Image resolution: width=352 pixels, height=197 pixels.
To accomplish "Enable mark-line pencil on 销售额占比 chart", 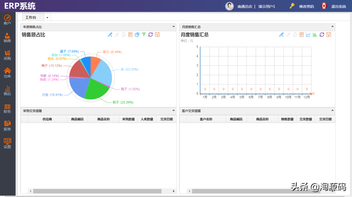I will 110,34.
